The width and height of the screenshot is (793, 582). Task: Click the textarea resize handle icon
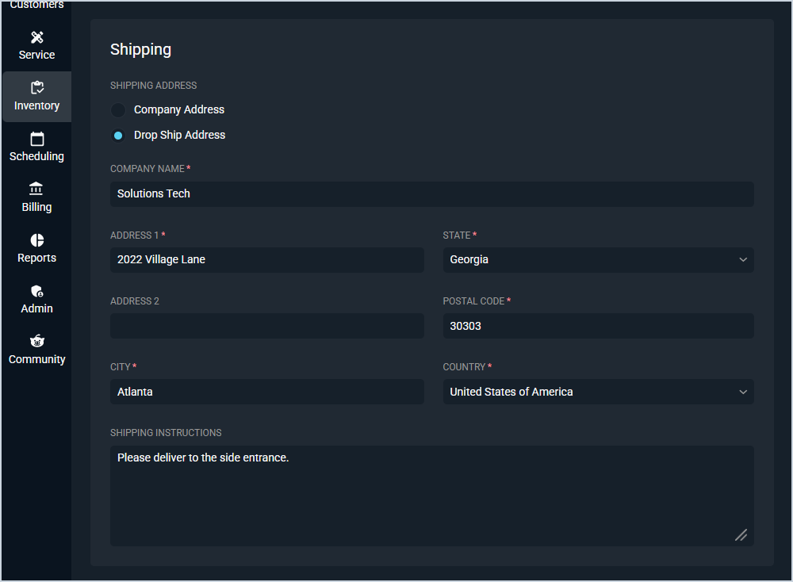coord(741,534)
